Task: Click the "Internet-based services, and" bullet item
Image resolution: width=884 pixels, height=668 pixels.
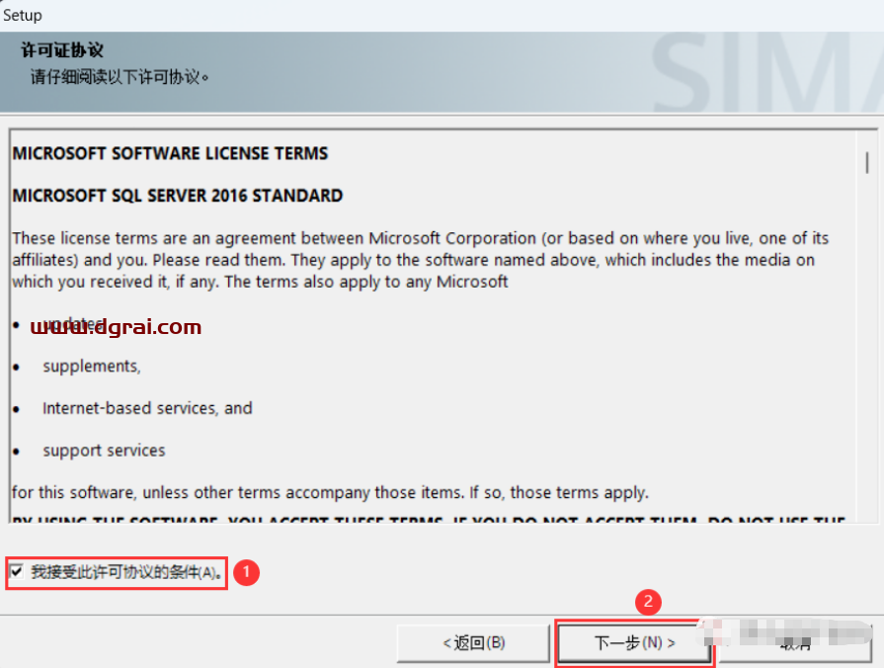Action: pyautogui.click(x=147, y=408)
